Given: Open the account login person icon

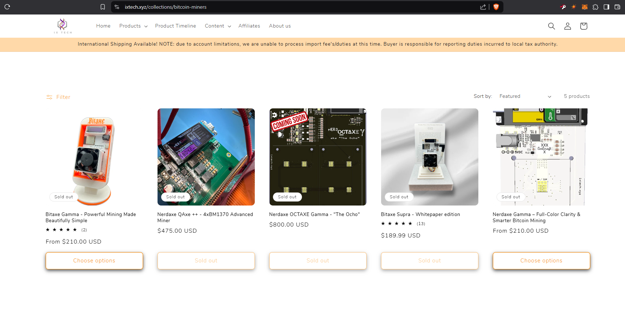Looking at the screenshot, I should (568, 26).
